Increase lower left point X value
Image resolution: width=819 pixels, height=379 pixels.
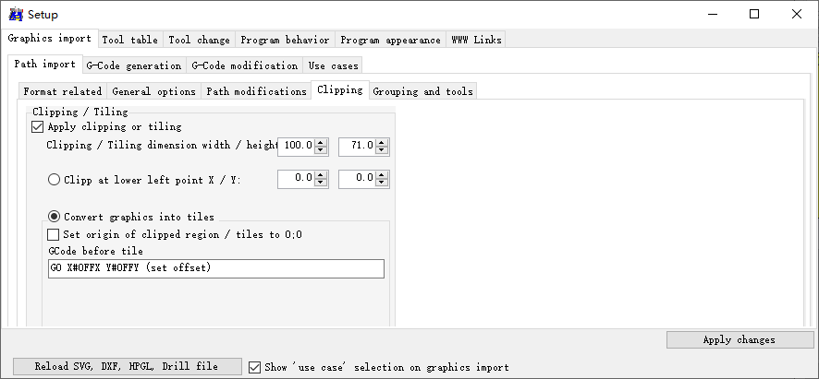pyautogui.click(x=321, y=175)
